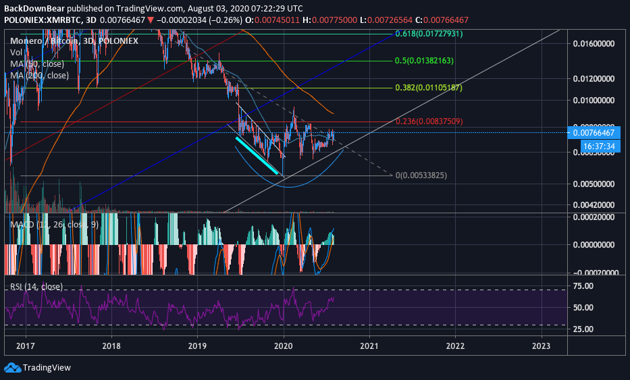Click the RSI (14, close) legend label
The image size is (630, 380).
pyautogui.click(x=36, y=286)
